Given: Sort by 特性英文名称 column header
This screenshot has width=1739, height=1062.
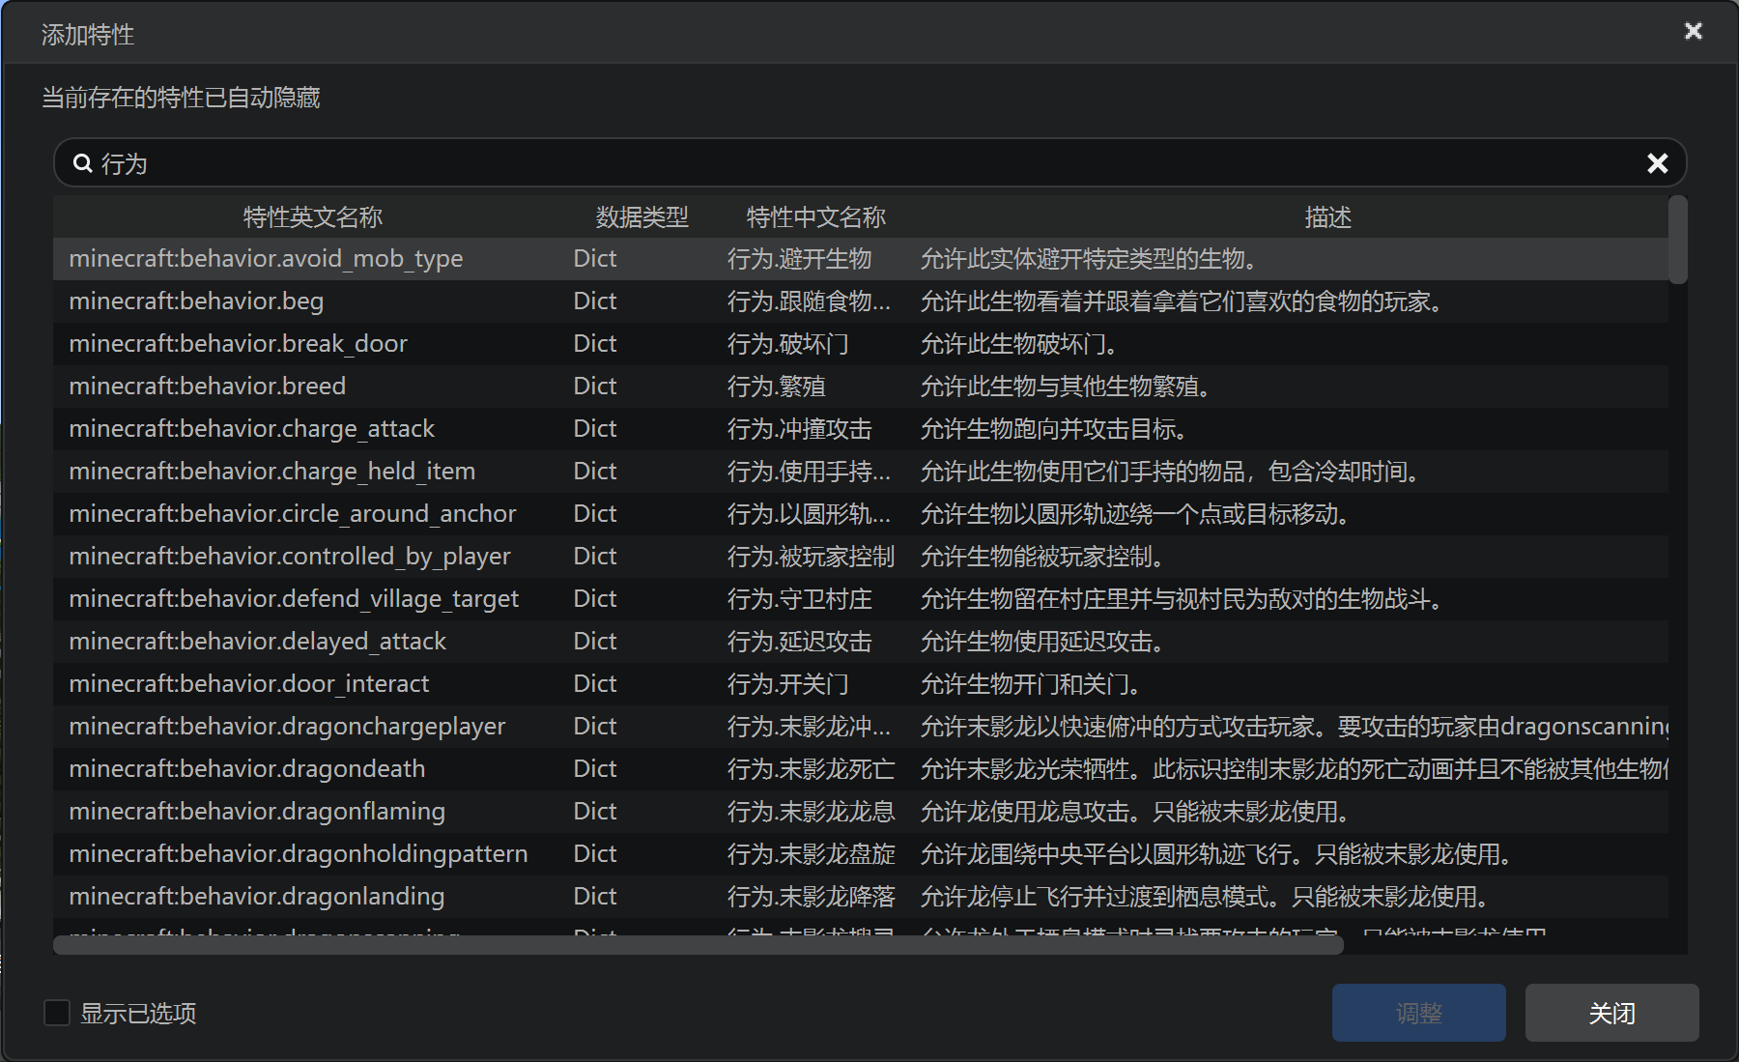Looking at the screenshot, I should coord(313,217).
